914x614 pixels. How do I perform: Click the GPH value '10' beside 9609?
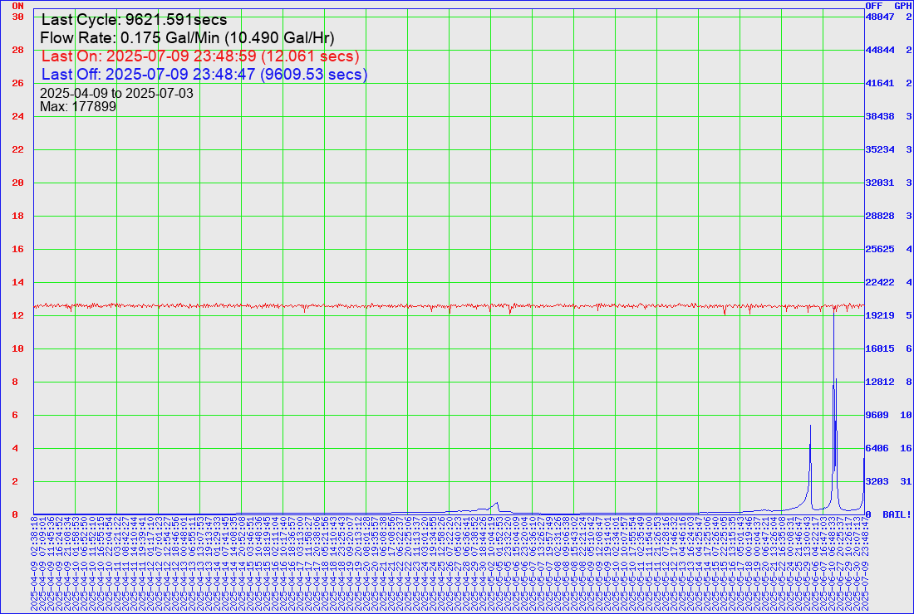click(x=905, y=415)
